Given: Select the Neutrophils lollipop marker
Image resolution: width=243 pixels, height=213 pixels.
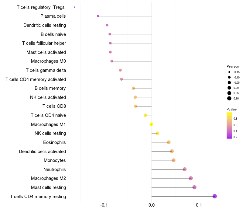Looking at the screenshot, I should tap(184, 169).
